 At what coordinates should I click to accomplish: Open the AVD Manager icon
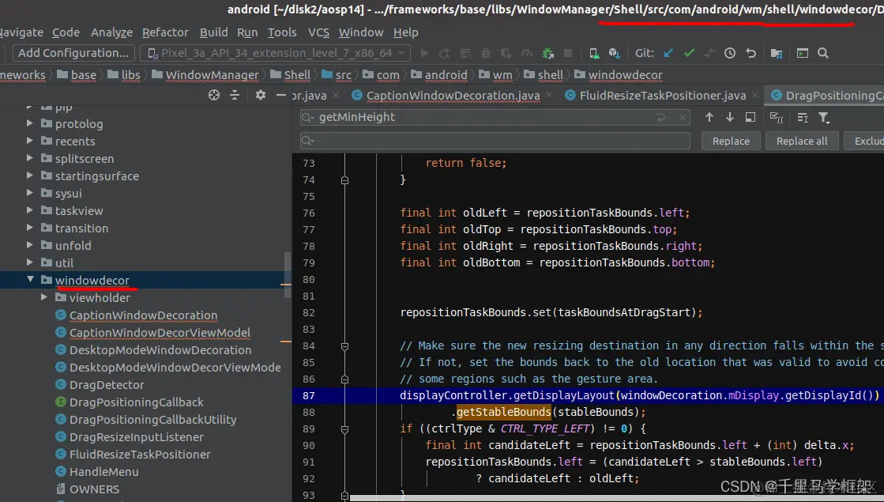(x=593, y=53)
